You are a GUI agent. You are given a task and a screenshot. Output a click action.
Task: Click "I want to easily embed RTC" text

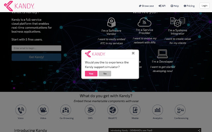coord(111,41)
